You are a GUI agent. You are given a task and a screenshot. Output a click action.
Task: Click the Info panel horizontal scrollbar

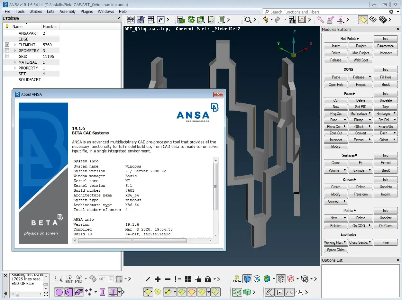(27, 294)
